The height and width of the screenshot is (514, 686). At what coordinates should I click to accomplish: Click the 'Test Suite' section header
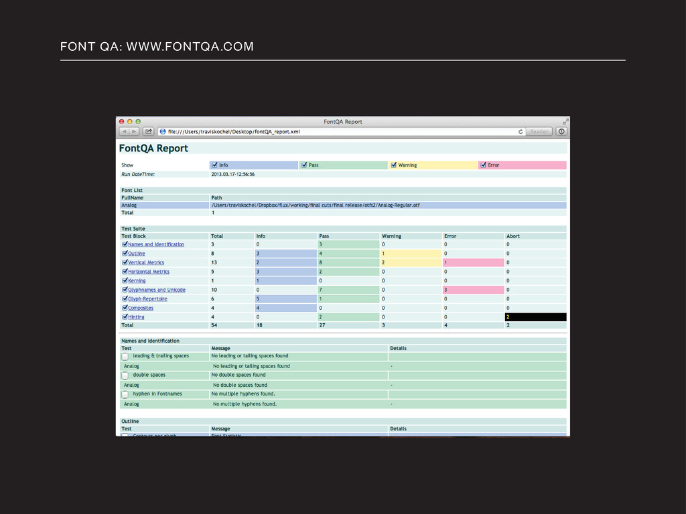click(133, 229)
